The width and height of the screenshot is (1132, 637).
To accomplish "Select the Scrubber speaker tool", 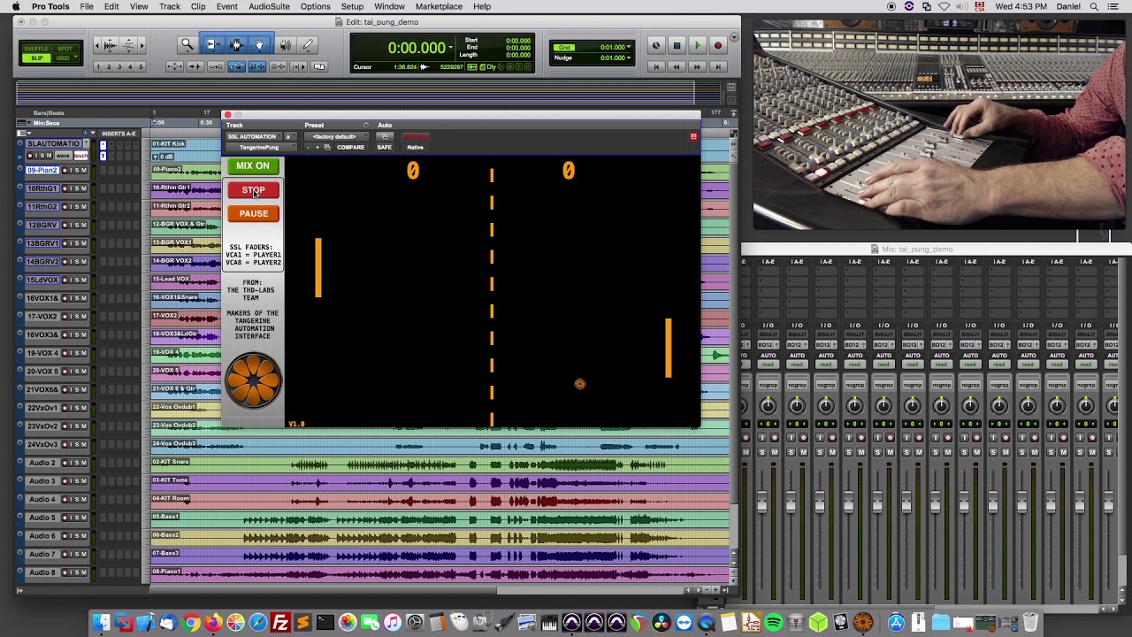I will tap(285, 44).
